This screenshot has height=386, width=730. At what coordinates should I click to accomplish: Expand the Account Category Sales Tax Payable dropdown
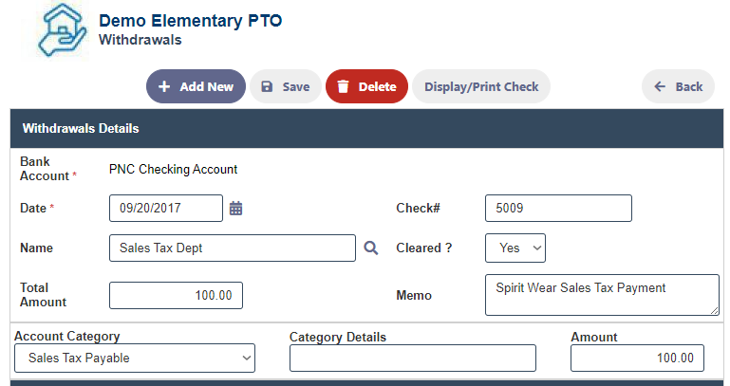coord(135,358)
